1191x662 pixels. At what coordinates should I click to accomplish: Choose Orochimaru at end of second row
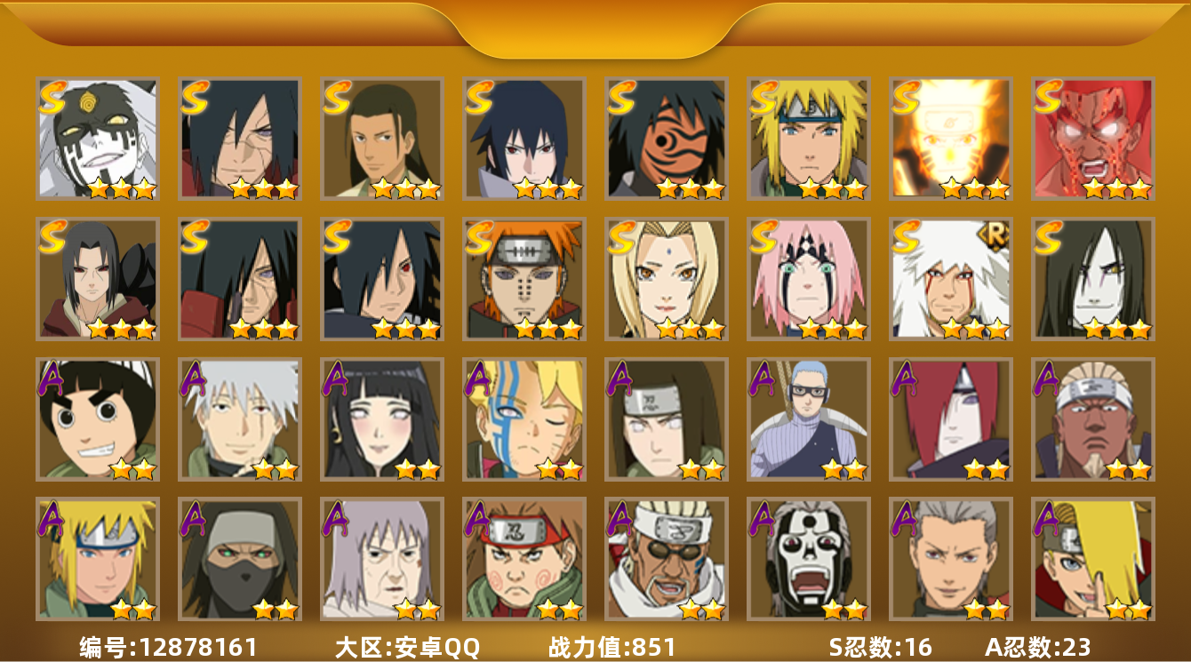pyautogui.click(x=1093, y=279)
